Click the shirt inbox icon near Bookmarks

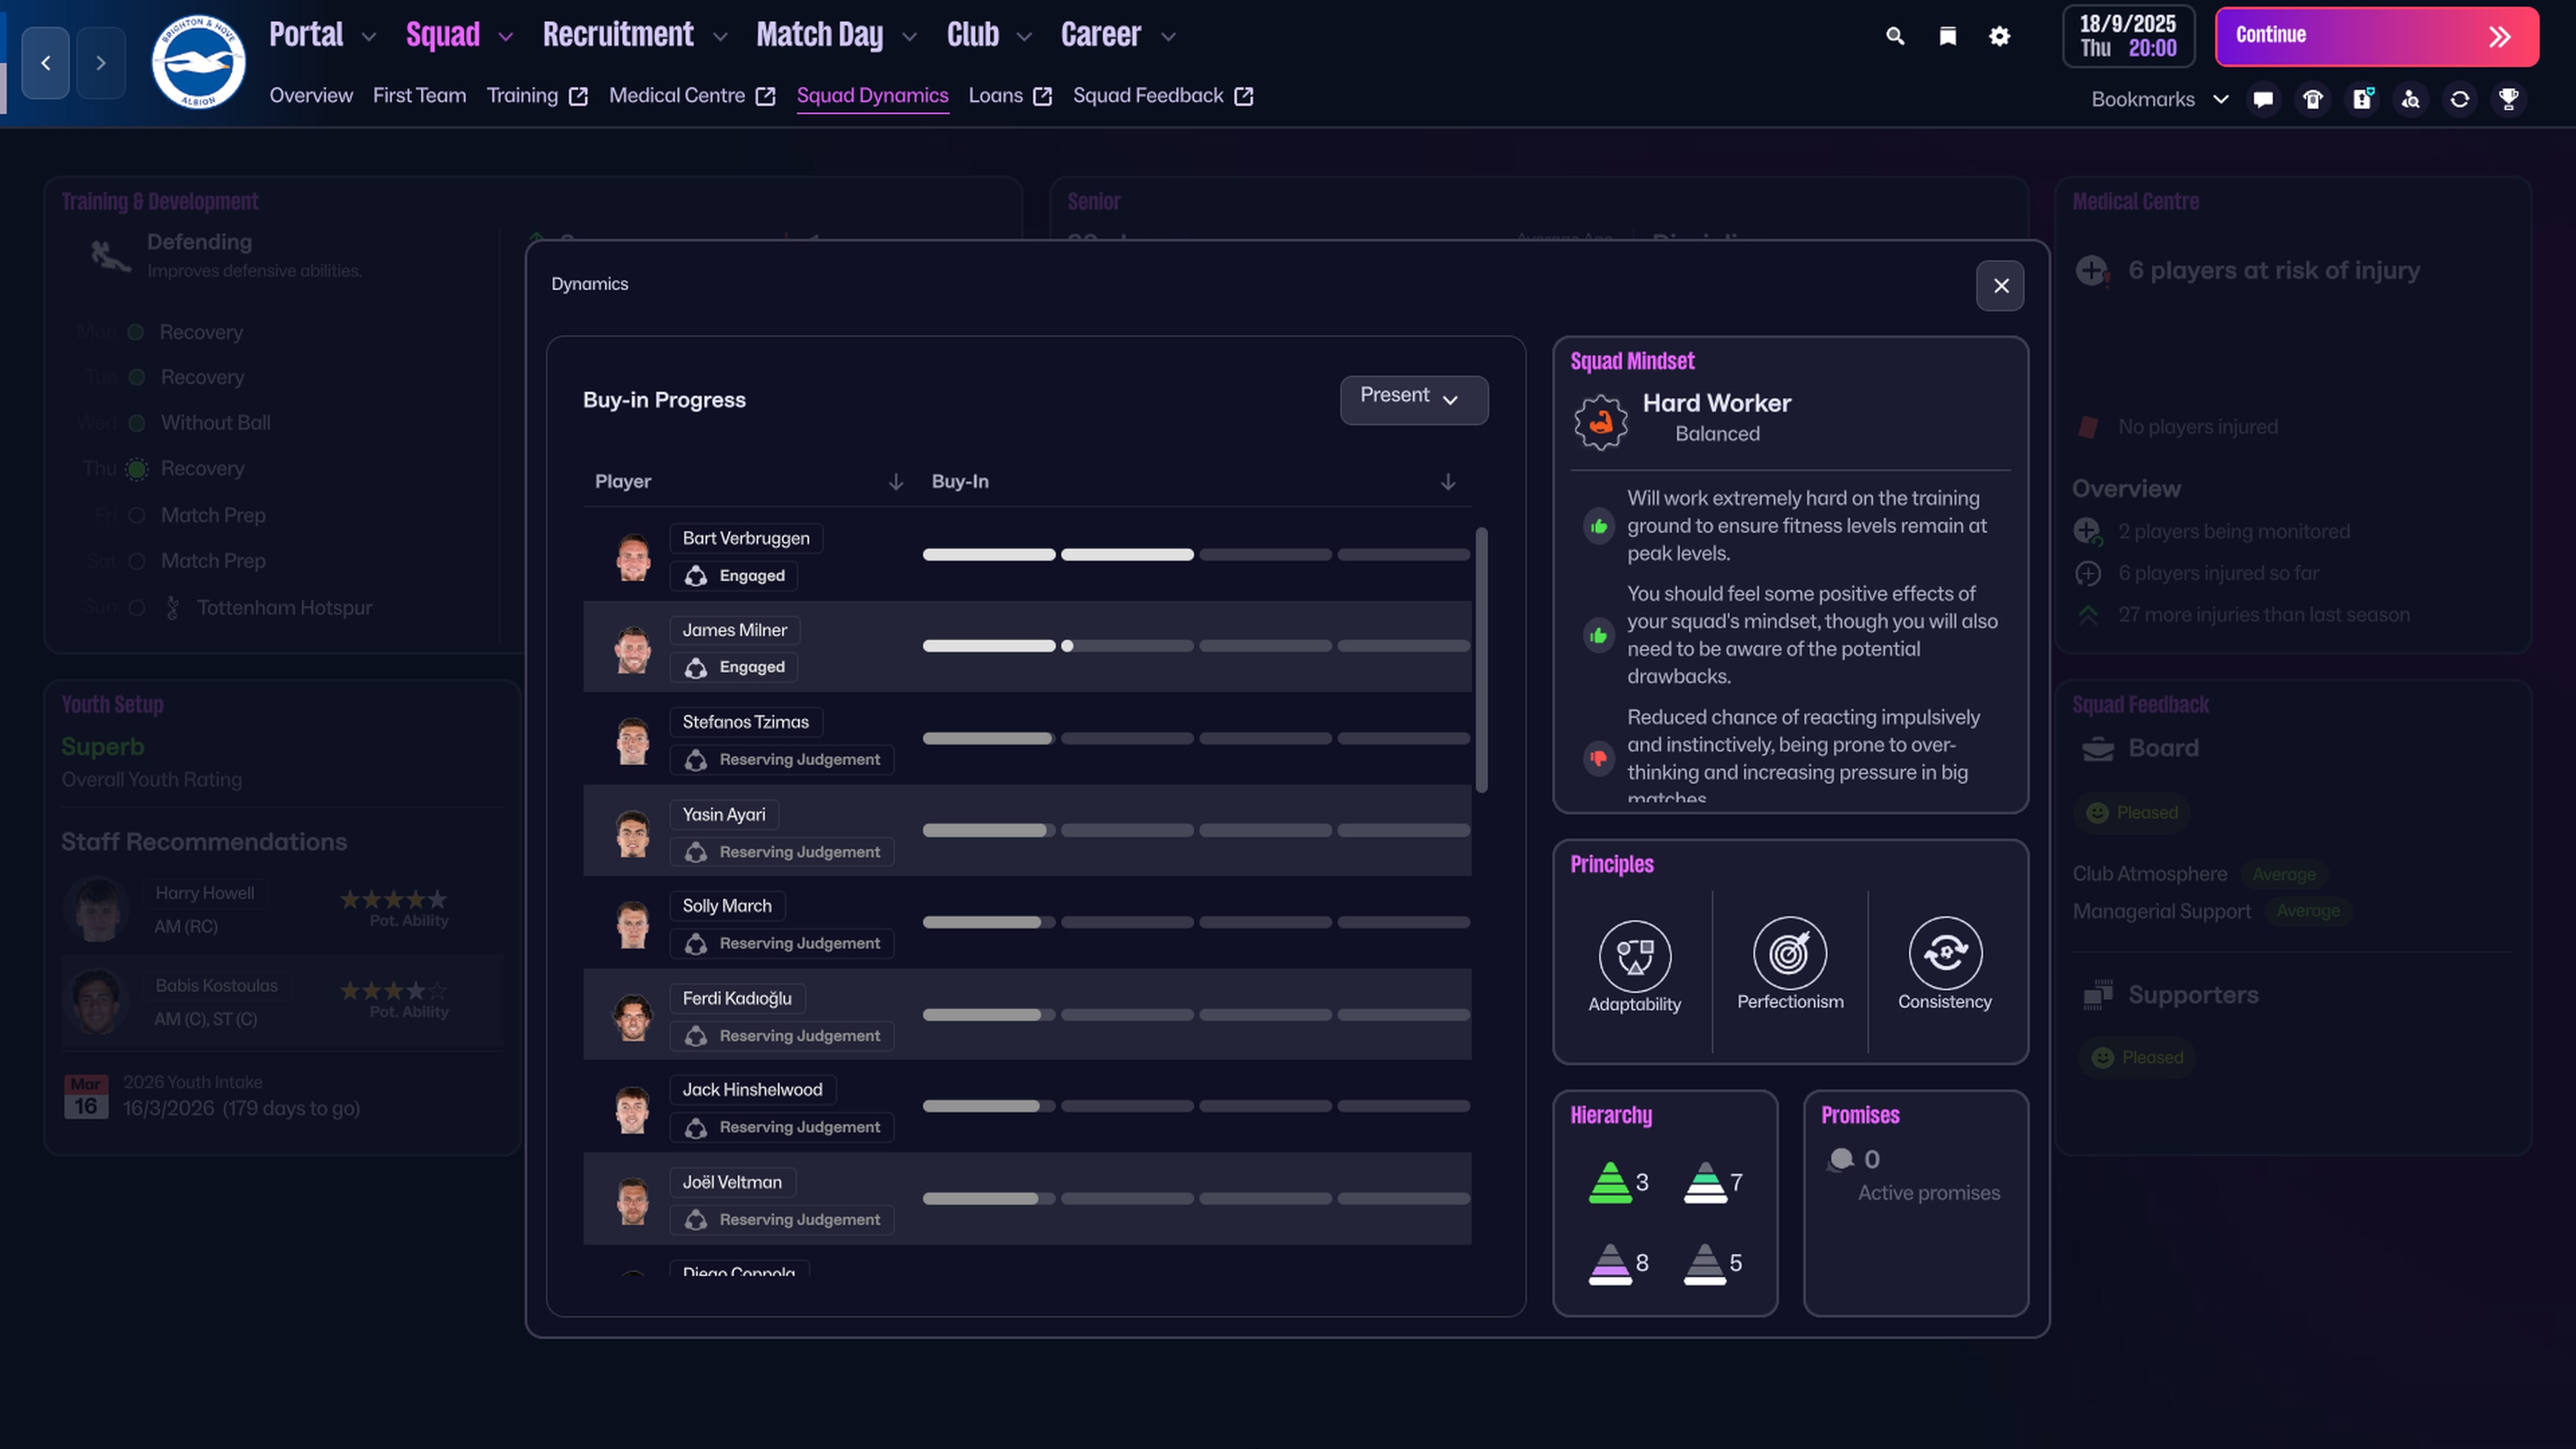[2312, 99]
